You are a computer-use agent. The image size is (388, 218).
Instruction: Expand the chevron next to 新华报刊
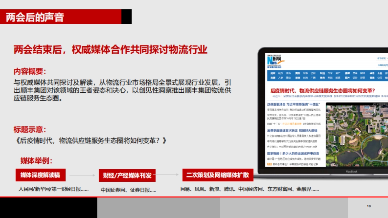click(387, 58)
